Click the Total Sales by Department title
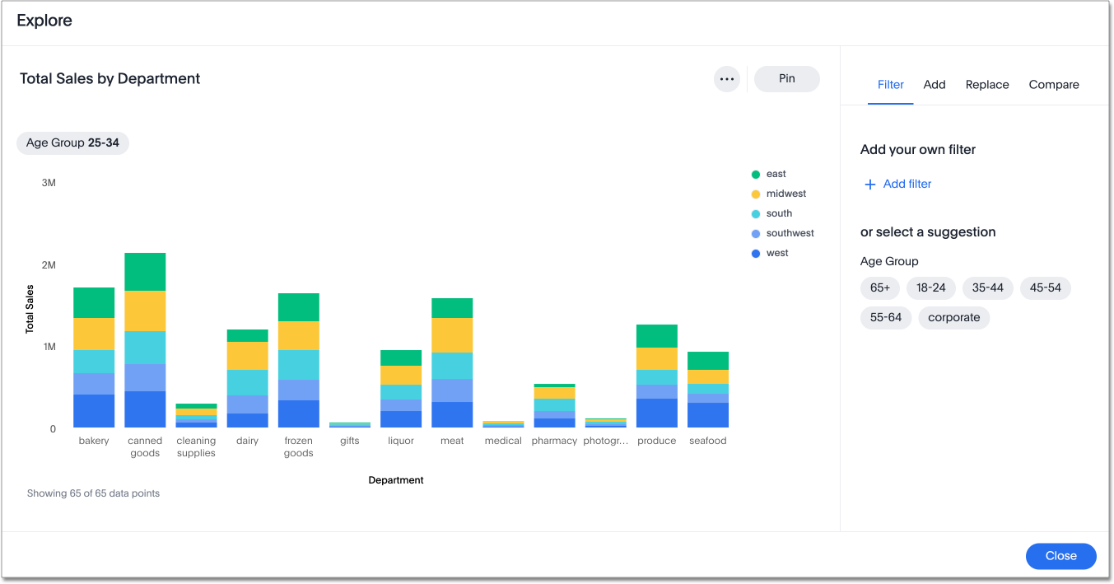Viewport: 1114px width, 584px height. pyautogui.click(x=110, y=79)
